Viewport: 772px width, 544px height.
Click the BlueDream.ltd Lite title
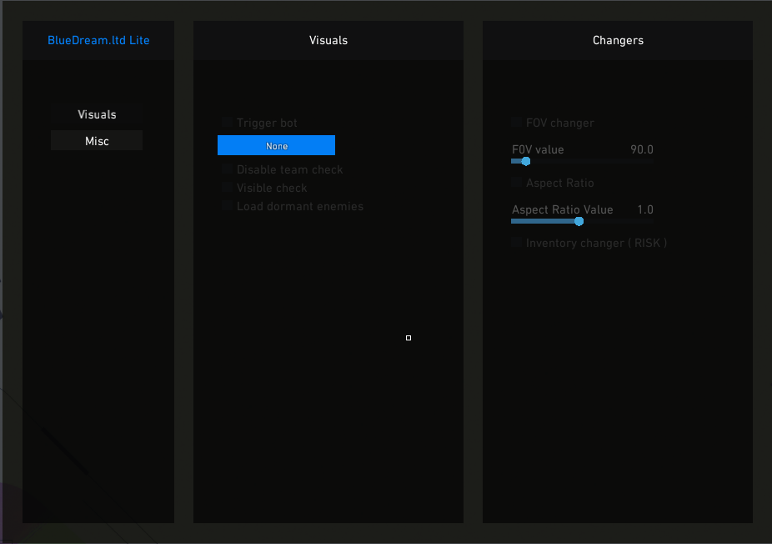tap(98, 40)
